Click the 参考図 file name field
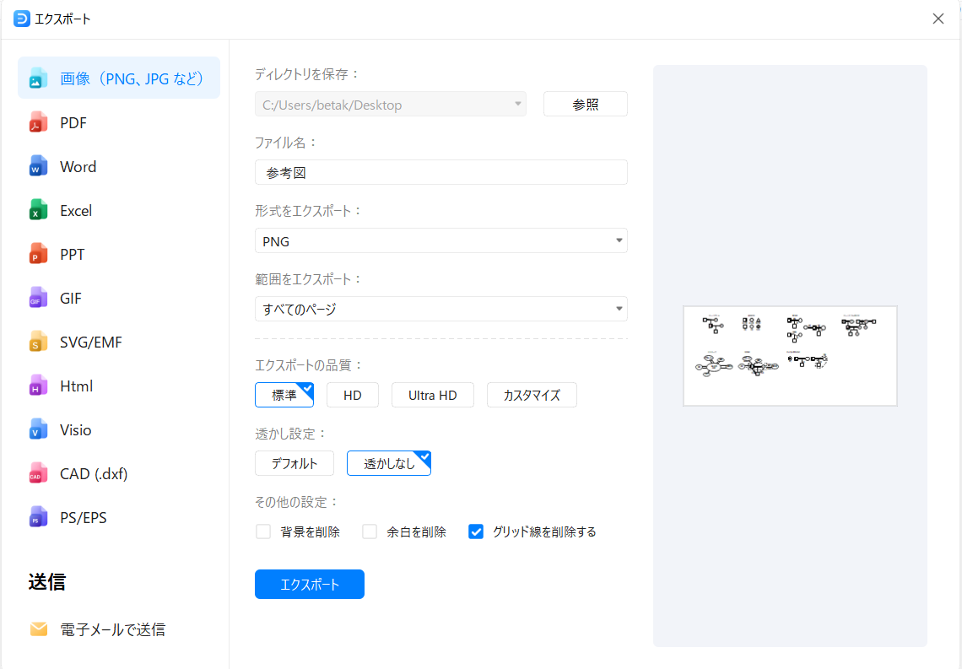Screen dimensions: 962x669 coord(440,172)
